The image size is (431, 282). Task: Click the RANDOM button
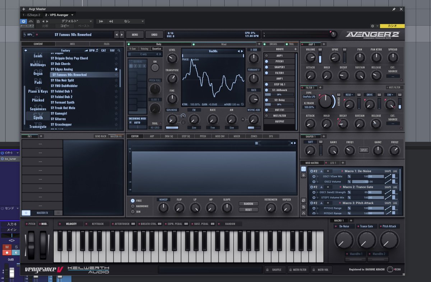(249, 204)
